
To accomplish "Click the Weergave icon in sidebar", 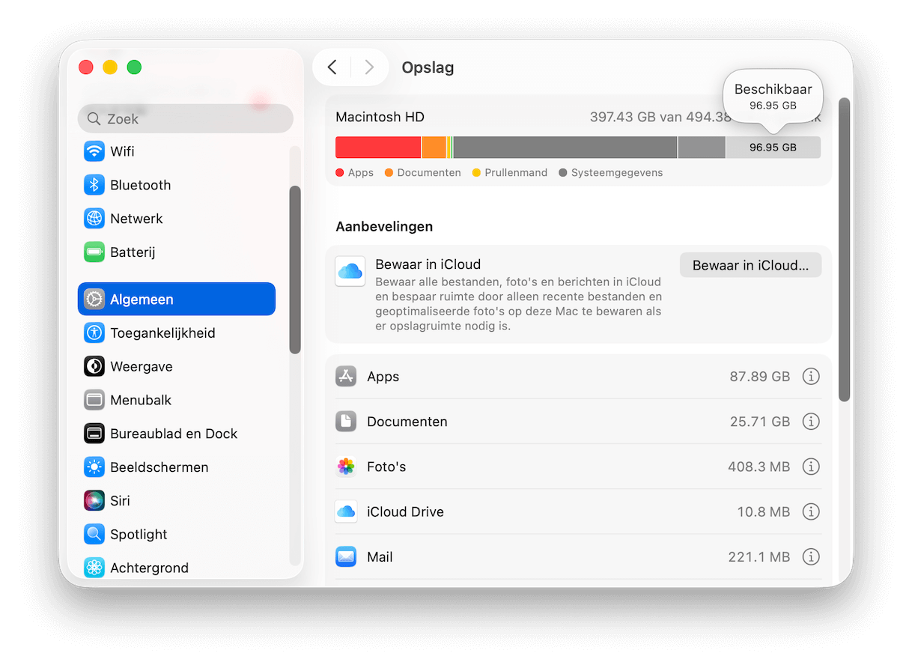I will point(94,366).
